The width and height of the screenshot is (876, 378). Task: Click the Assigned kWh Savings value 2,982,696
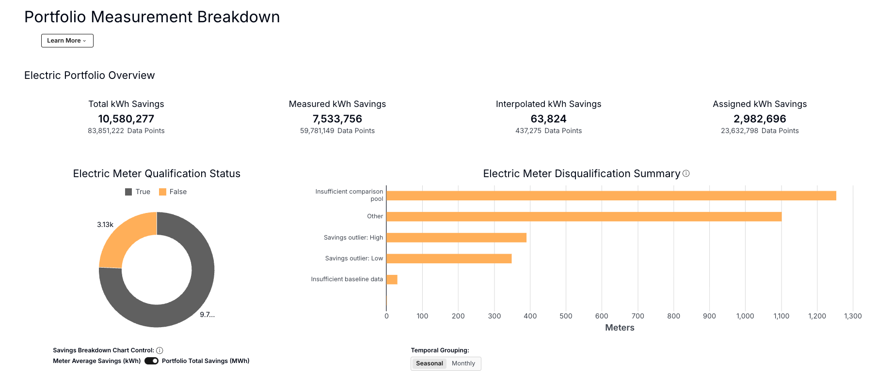[x=760, y=119]
